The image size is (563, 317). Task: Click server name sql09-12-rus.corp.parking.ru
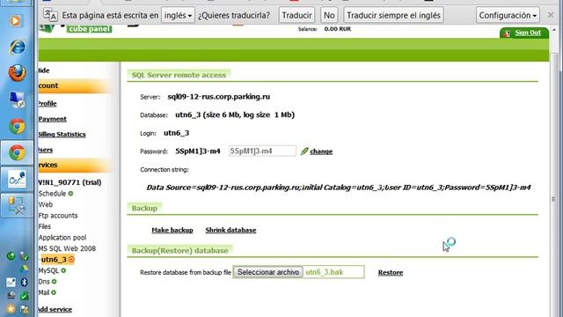(x=219, y=96)
